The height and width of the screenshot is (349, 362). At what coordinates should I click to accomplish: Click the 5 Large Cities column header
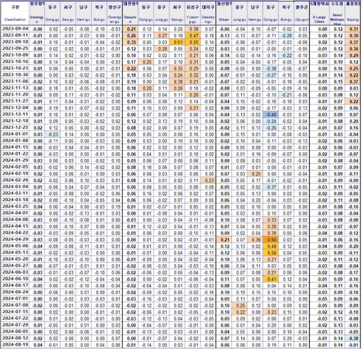(x=319, y=13)
